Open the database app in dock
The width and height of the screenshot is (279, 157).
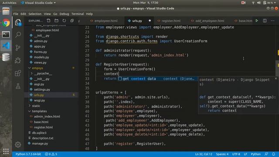click(6, 57)
